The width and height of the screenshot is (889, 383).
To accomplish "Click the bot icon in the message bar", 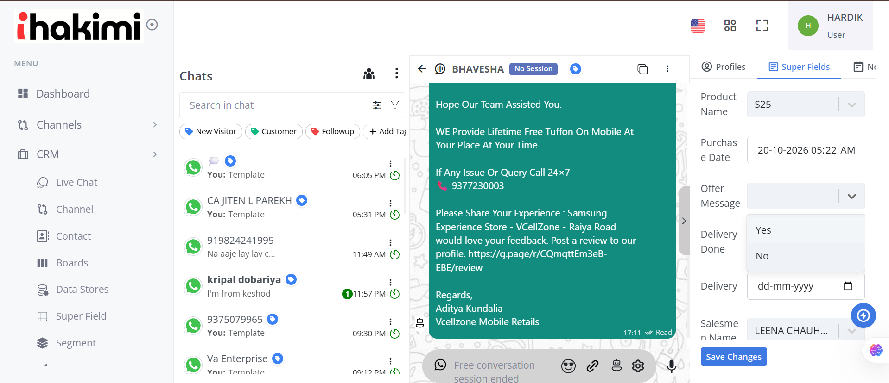I will point(616,365).
